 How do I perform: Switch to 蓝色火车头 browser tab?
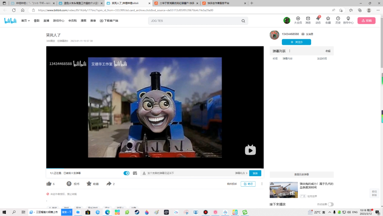point(81,3)
